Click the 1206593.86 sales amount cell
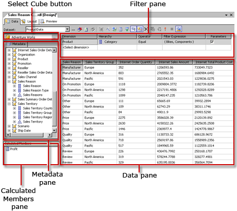This screenshot has width=237, height=211. point(174,67)
